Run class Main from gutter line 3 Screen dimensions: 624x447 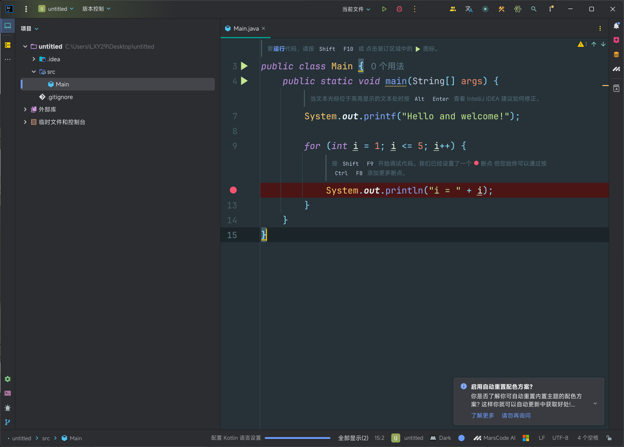(244, 66)
